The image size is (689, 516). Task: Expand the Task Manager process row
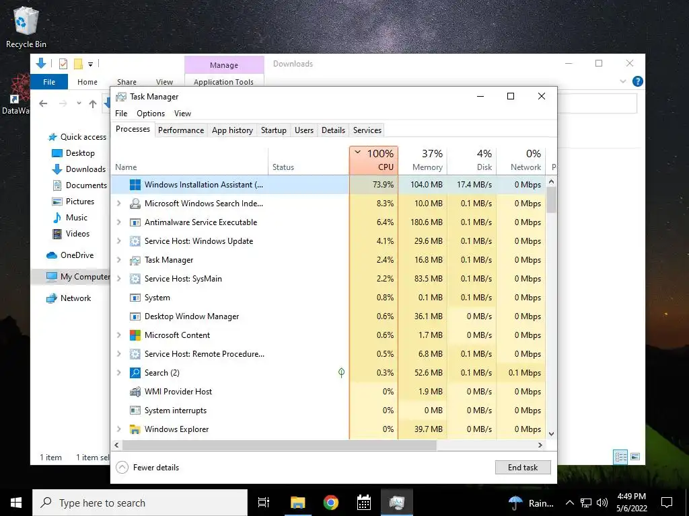118,260
